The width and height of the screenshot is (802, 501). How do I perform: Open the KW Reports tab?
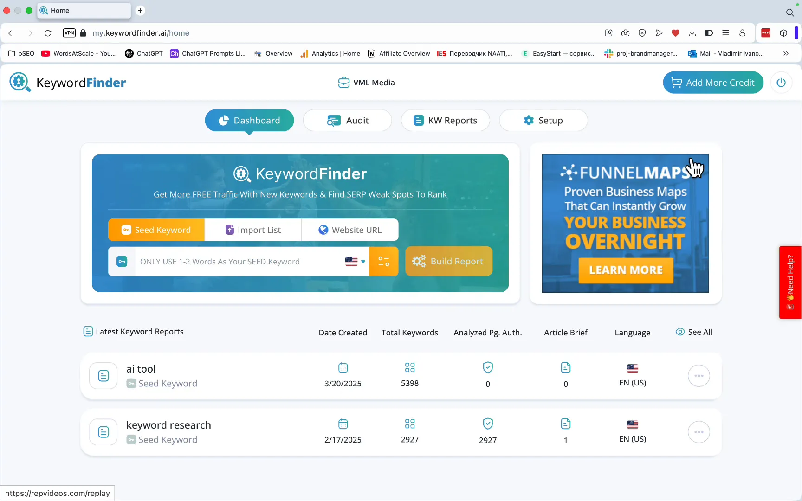coord(445,120)
